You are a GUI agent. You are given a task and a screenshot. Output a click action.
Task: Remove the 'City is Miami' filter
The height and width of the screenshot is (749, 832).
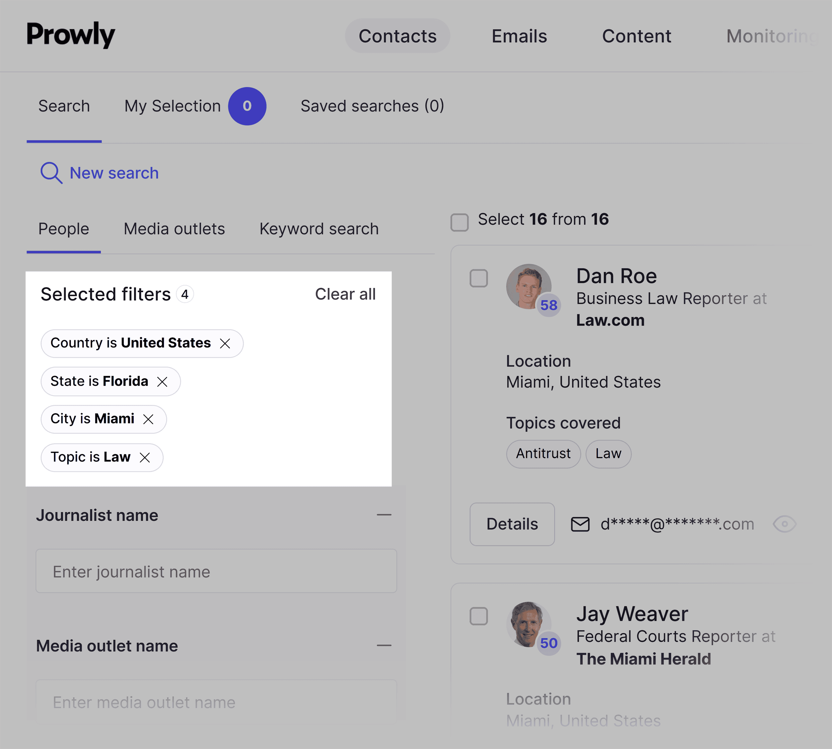pyautogui.click(x=149, y=419)
